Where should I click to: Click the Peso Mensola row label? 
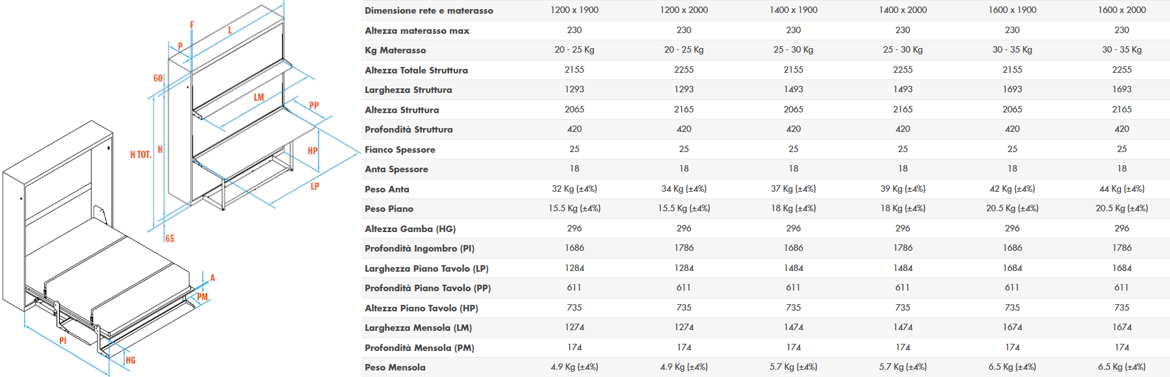395,367
